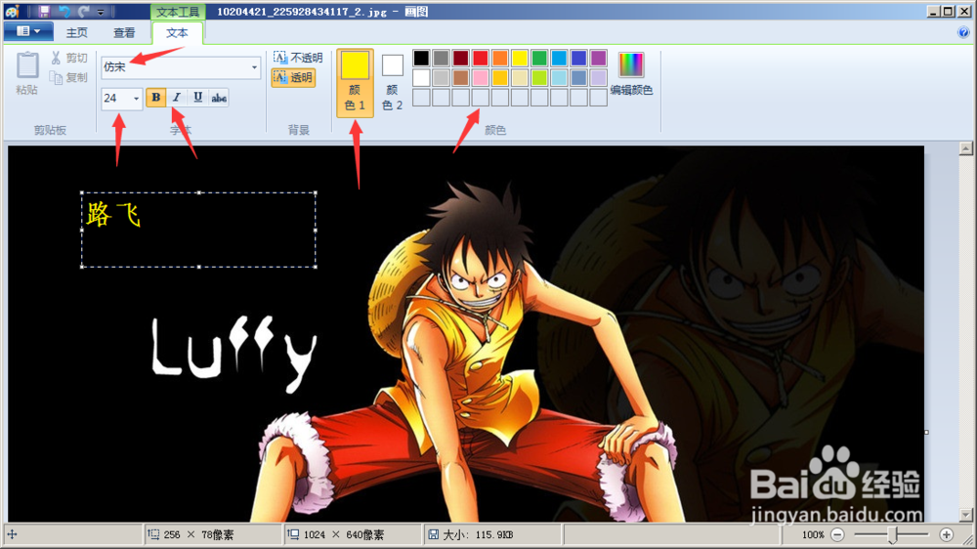Switch to the 查看 tab

tap(124, 32)
